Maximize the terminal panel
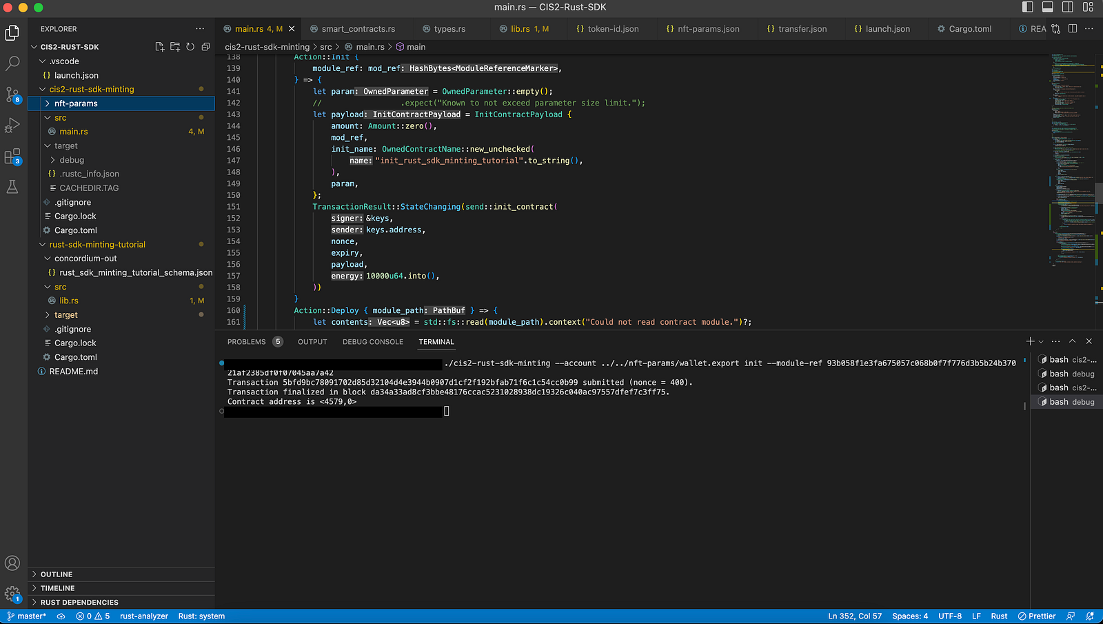This screenshot has width=1103, height=624. coord(1073,341)
